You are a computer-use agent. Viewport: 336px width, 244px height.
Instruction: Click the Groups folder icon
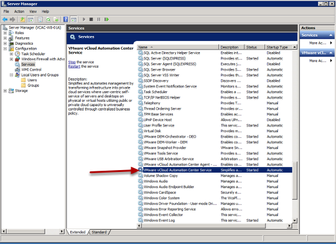24,85
